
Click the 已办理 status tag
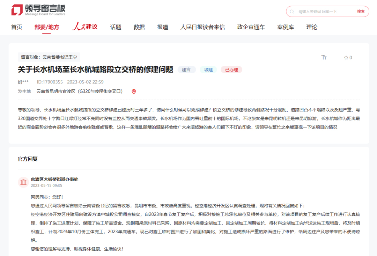[x=231, y=70]
